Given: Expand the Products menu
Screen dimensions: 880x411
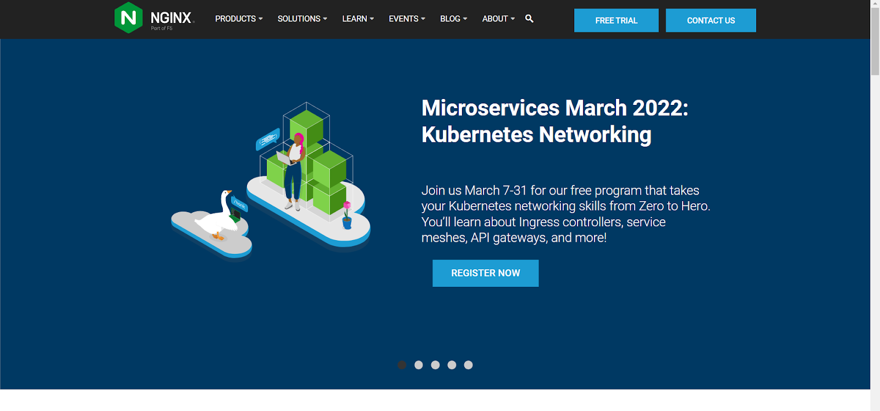Looking at the screenshot, I should pyautogui.click(x=239, y=19).
